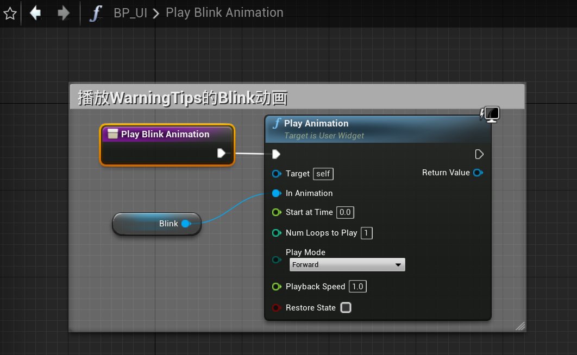
Task: Click the self target value box
Action: click(323, 174)
